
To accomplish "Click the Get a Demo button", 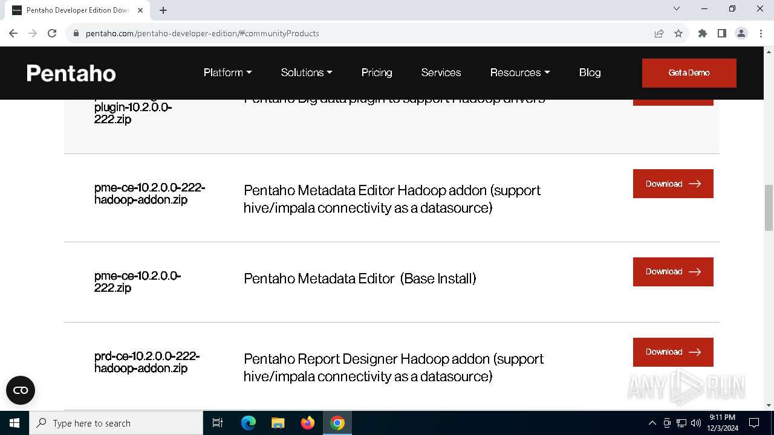I will pyautogui.click(x=689, y=72).
